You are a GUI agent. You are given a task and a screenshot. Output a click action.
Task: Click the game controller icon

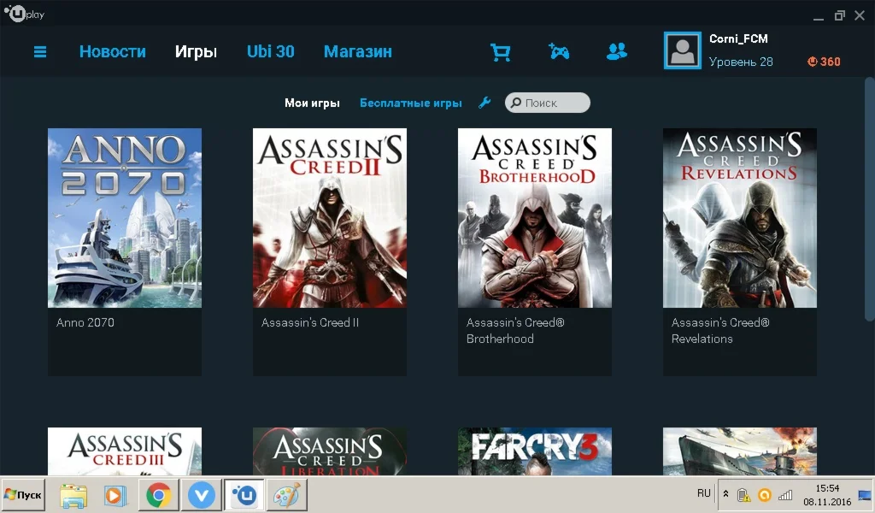pyautogui.click(x=559, y=52)
